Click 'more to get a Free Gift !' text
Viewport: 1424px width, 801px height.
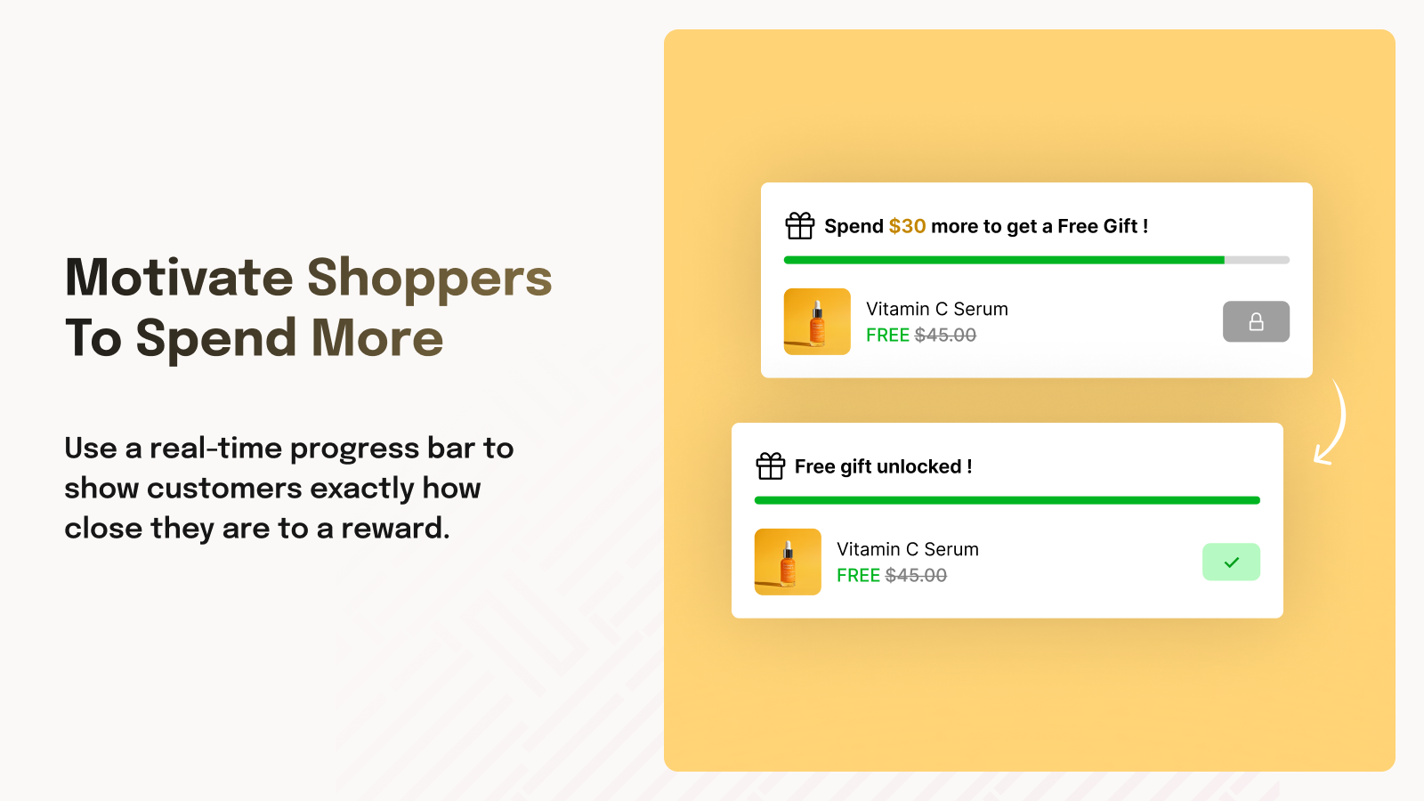tap(1040, 226)
